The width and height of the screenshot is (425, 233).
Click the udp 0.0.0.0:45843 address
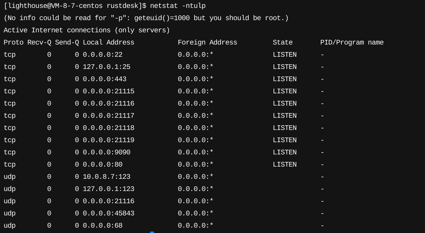(108, 213)
